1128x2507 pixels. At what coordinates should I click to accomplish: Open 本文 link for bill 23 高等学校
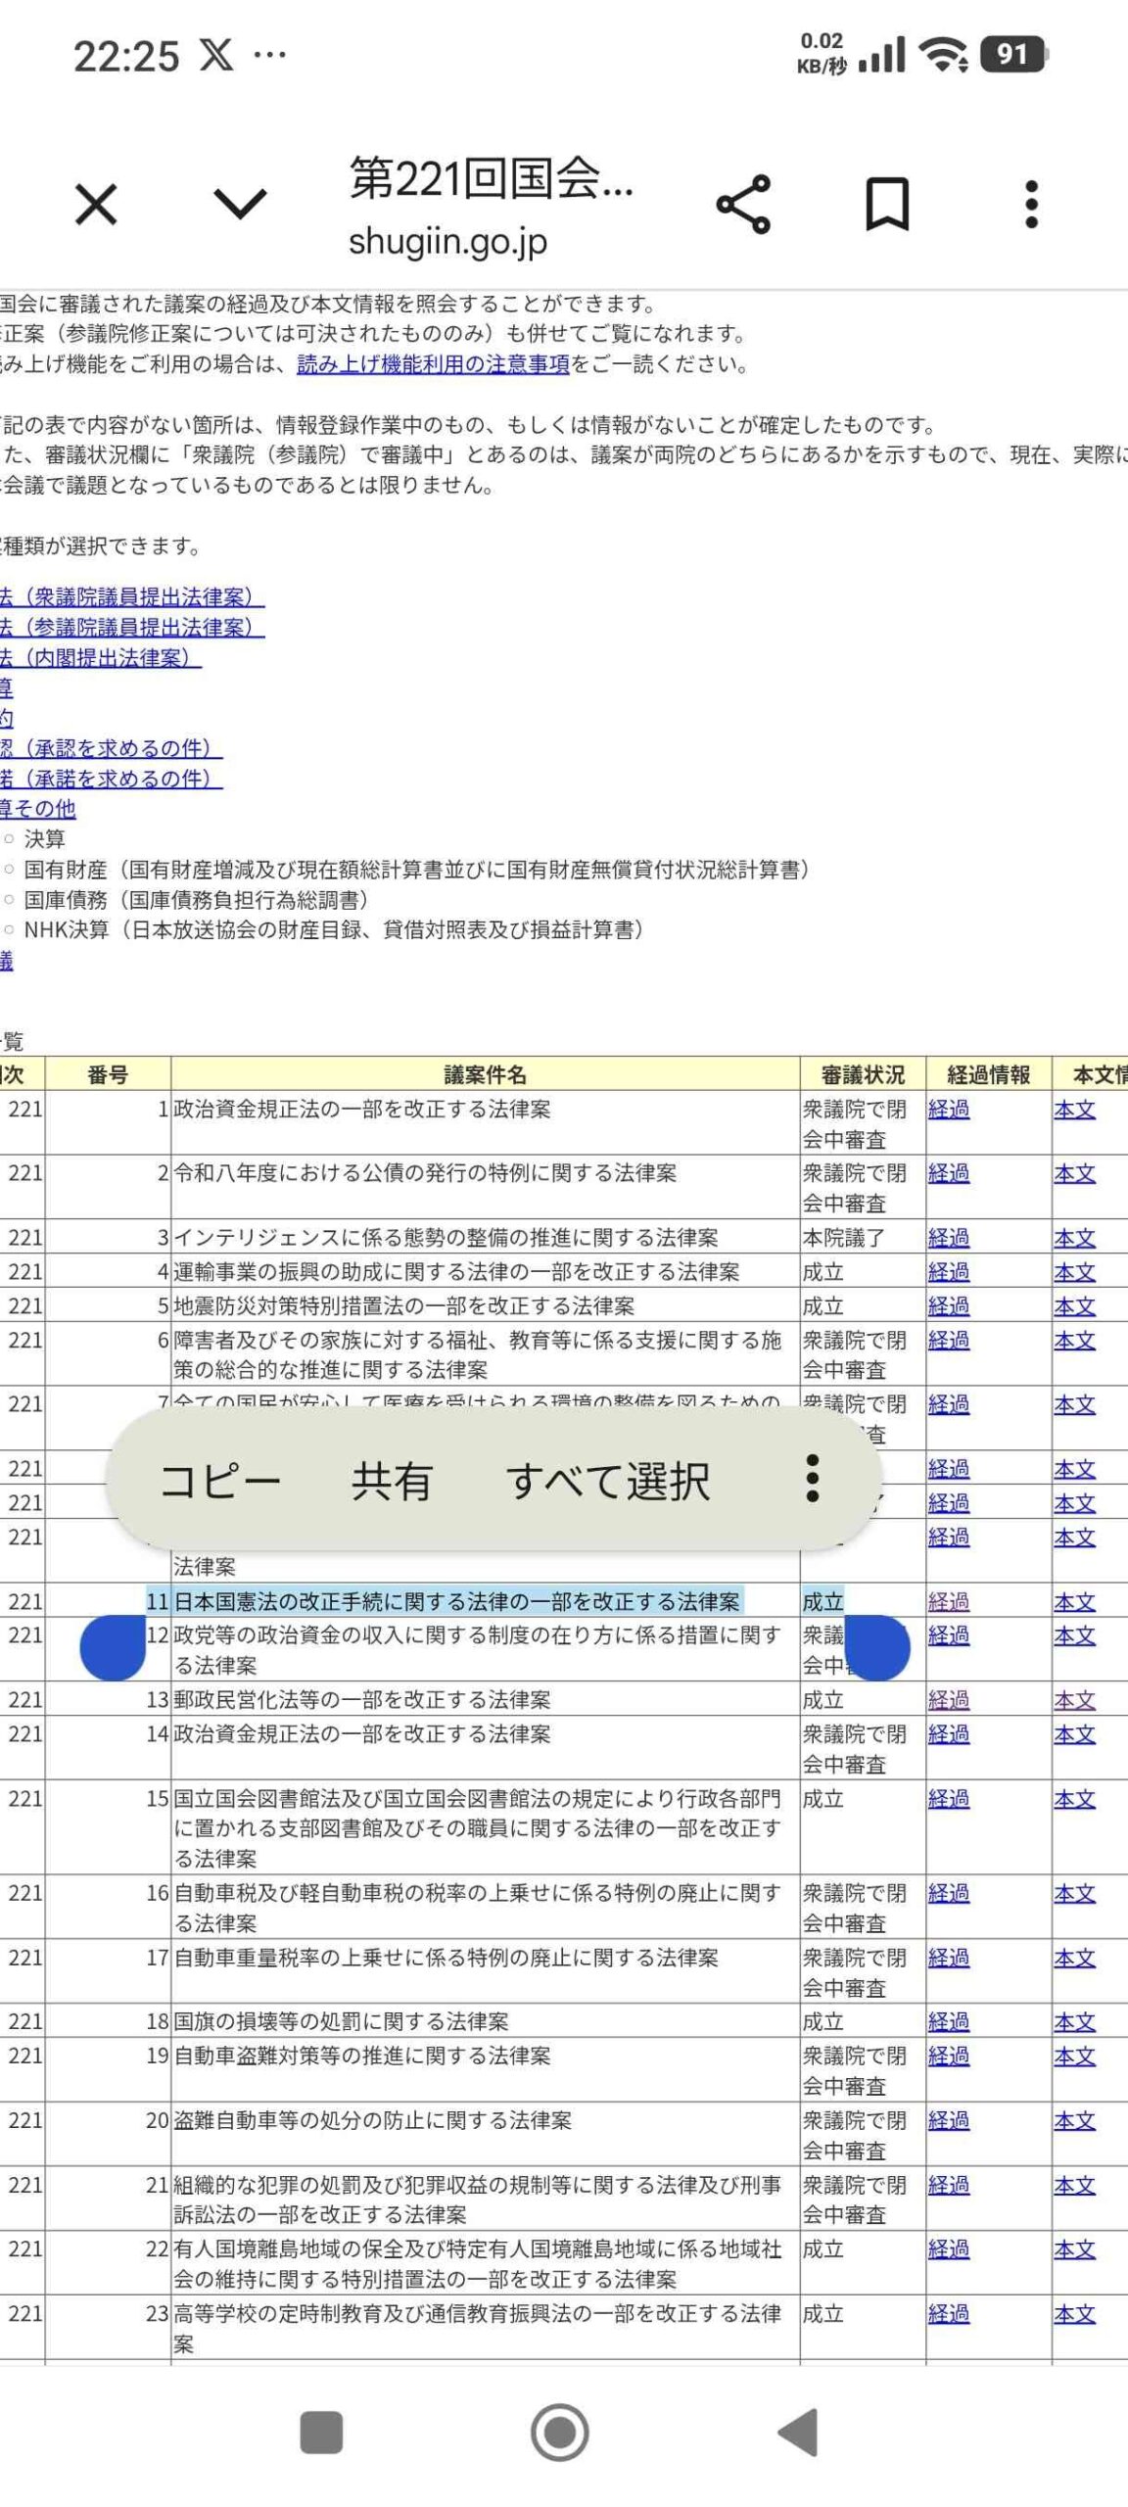(1075, 2314)
